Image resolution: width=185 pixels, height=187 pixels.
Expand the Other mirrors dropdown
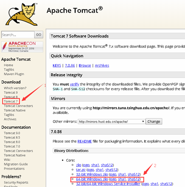111,122
